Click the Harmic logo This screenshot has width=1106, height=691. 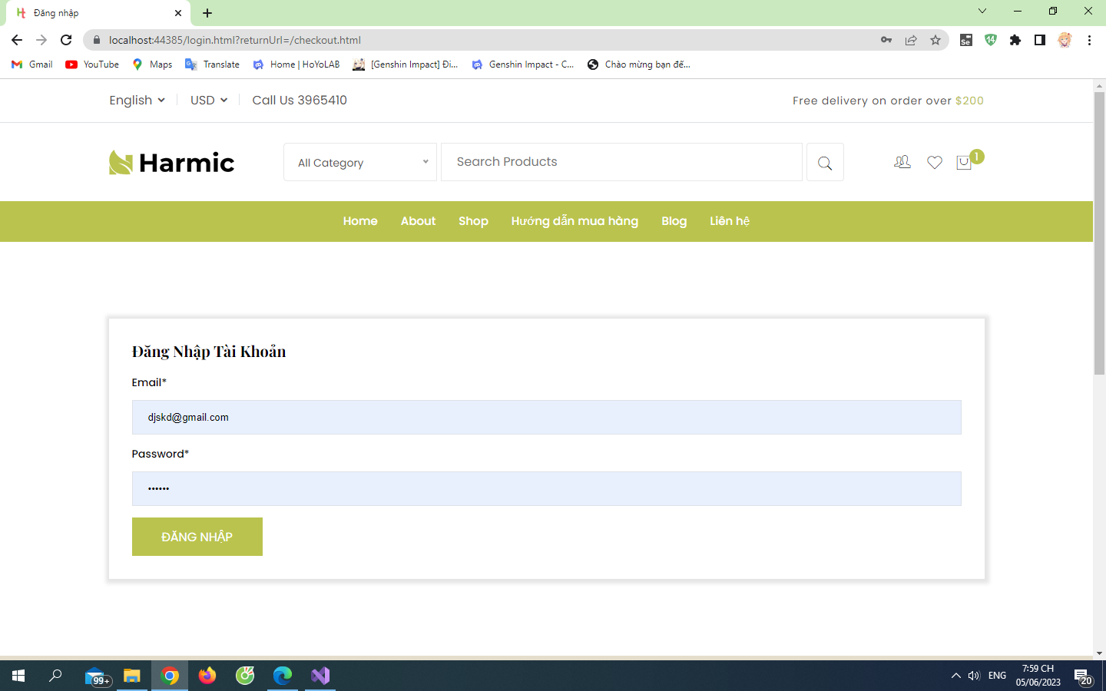tap(171, 162)
